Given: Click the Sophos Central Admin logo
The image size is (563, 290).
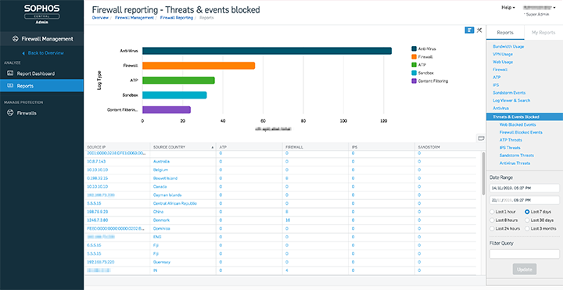Looking at the screenshot, I should (41, 14).
